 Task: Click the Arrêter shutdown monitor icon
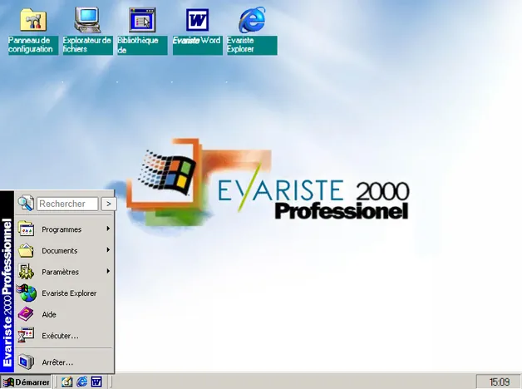coord(26,362)
